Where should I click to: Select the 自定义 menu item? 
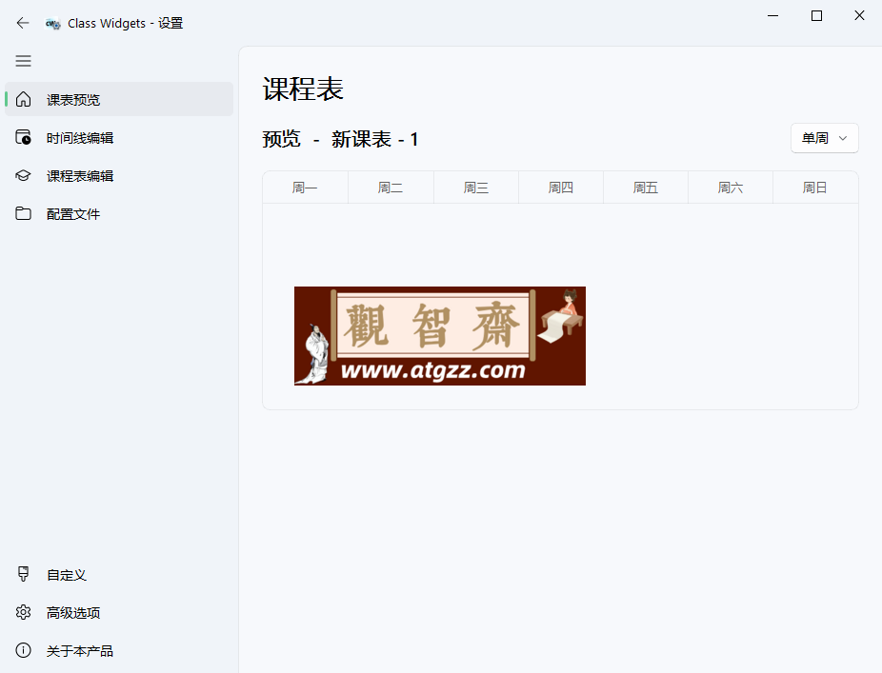(x=119, y=575)
